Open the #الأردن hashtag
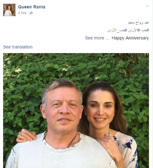This screenshot has width=153, height=168. 134,30
